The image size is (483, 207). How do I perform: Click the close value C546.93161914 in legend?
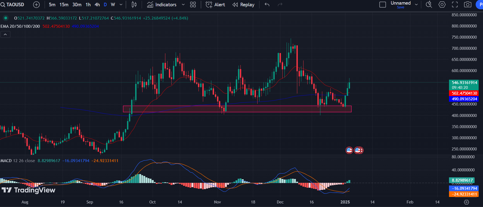[126, 18]
